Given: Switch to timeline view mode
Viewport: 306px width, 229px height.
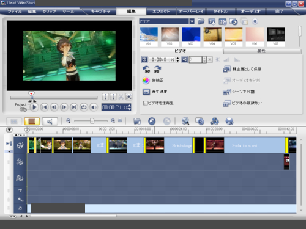Looking at the screenshot, I should click(x=32, y=122).
